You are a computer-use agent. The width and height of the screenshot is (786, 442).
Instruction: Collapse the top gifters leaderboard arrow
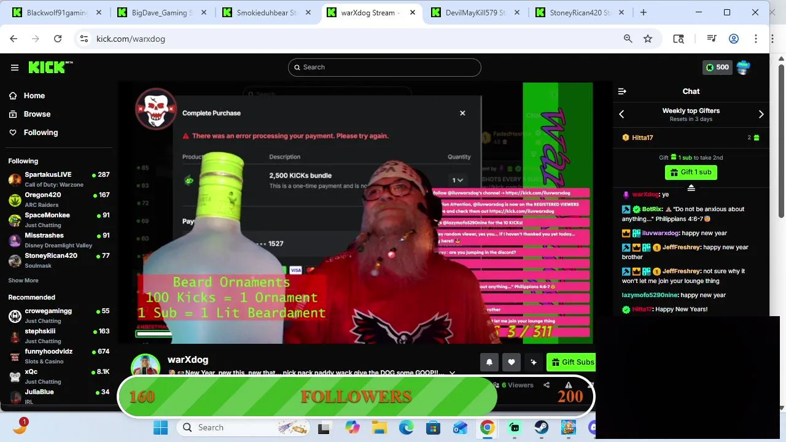[x=691, y=188]
